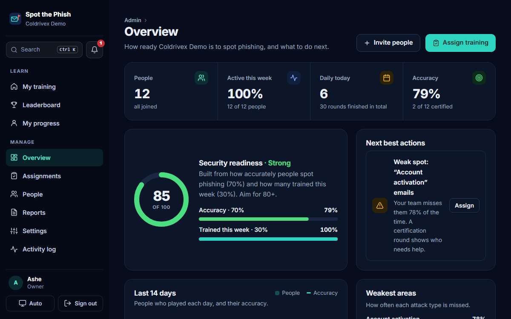
Task: Open Reports from the sidebar
Action: point(55,213)
